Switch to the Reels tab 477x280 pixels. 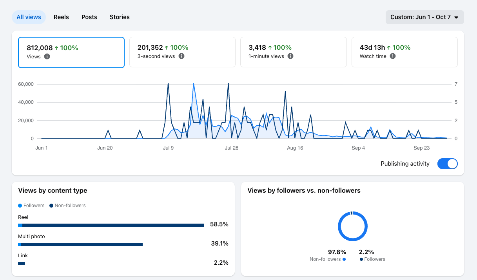tap(61, 17)
